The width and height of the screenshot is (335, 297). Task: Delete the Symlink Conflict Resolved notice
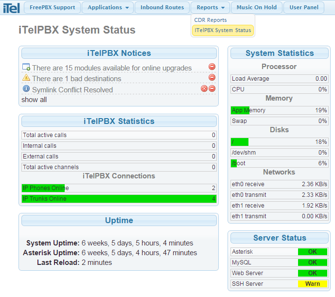tap(204, 88)
